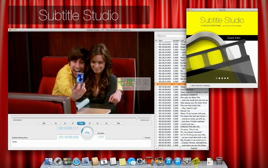Jump back with 5s button left of Play
The image size is (268, 168).
pyautogui.click(x=56, y=123)
